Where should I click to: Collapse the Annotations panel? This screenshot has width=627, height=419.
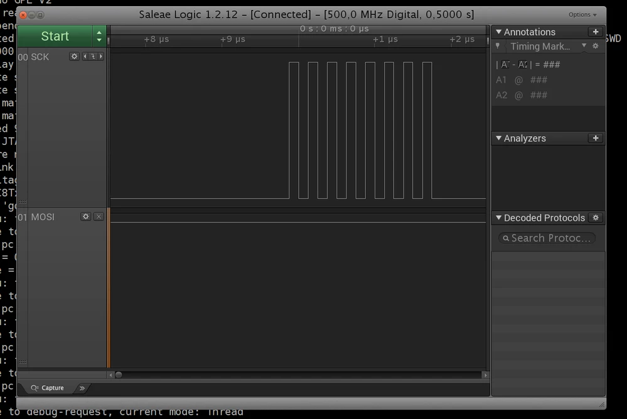[498, 31]
